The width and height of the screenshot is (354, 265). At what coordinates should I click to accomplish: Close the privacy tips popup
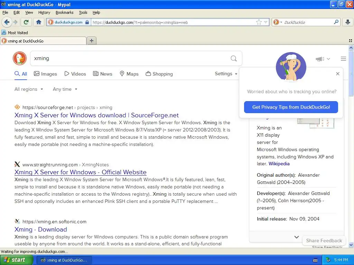pyautogui.click(x=337, y=74)
